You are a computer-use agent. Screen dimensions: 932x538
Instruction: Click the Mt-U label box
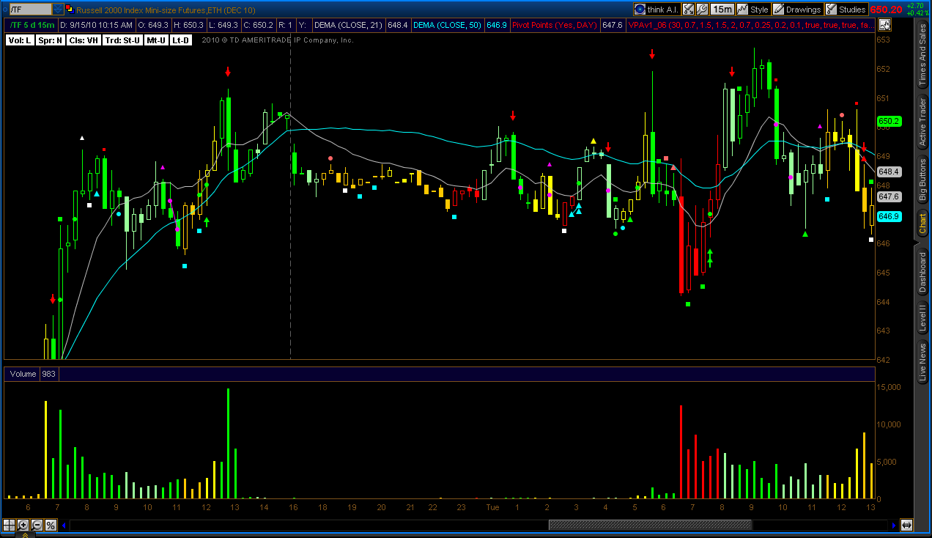point(155,40)
